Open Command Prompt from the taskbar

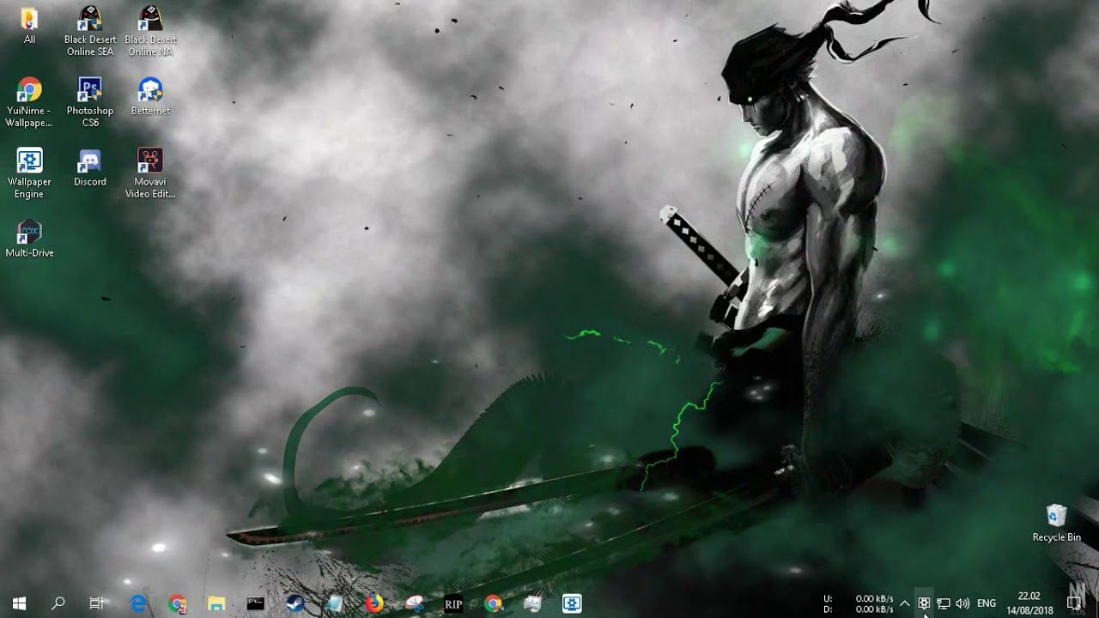point(256,603)
